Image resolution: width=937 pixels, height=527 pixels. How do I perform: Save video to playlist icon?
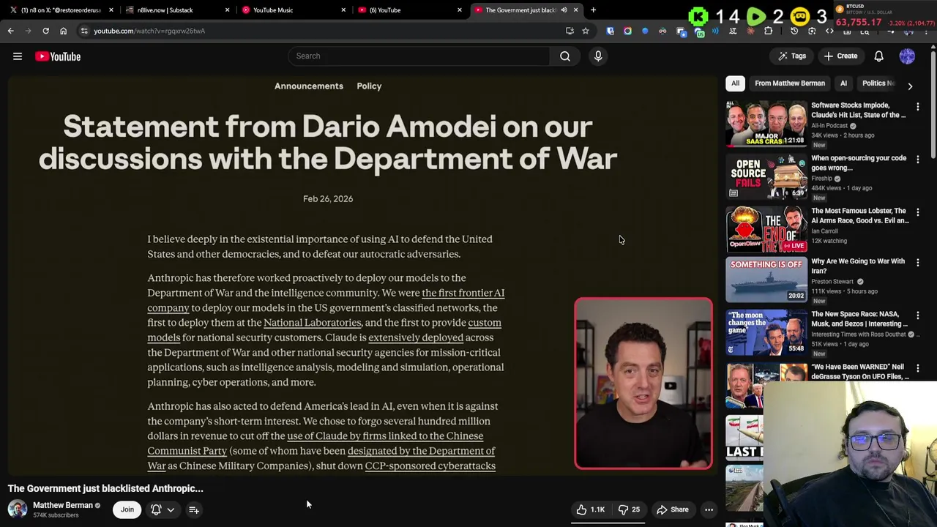194,509
